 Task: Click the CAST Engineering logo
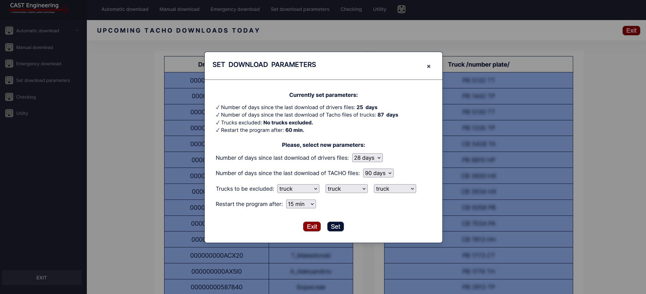pyautogui.click(x=38, y=8)
